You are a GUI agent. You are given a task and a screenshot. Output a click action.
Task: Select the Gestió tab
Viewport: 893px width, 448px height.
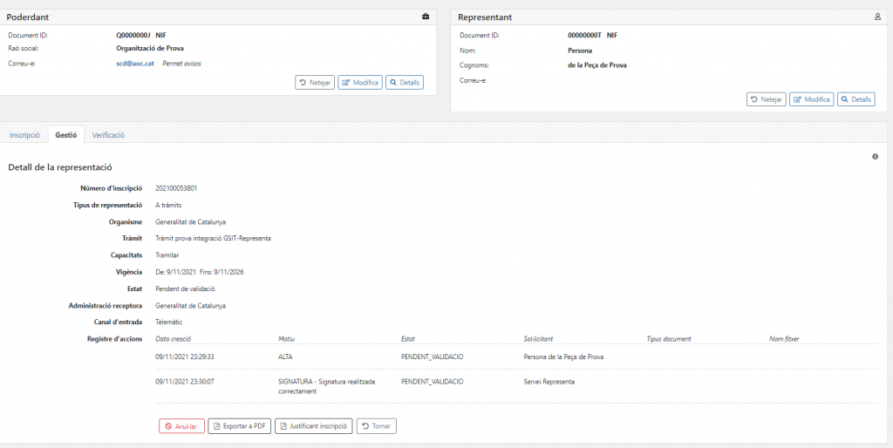coord(66,135)
